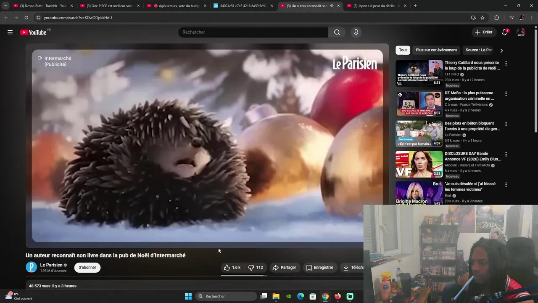
Task: Open the YouTube hamburger guide menu
Action: (x=10, y=32)
